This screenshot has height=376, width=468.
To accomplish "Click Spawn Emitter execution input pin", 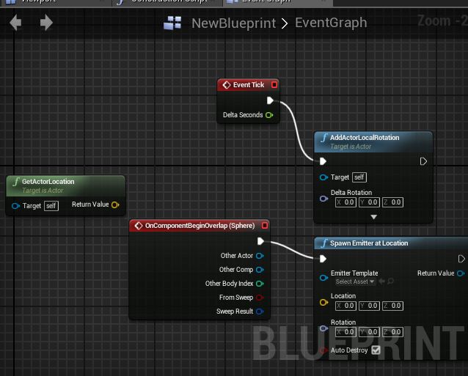I will pyautogui.click(x=323, y=259).
